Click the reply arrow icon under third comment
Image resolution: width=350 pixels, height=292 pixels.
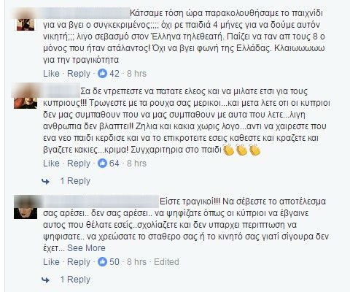tap(45, 280)
